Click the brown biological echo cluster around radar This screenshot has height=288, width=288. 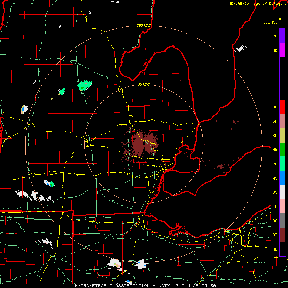click(142, 144)
